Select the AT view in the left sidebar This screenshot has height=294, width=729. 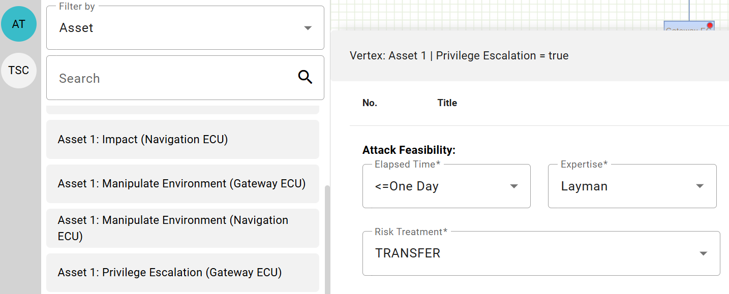(x=19, y=23)
